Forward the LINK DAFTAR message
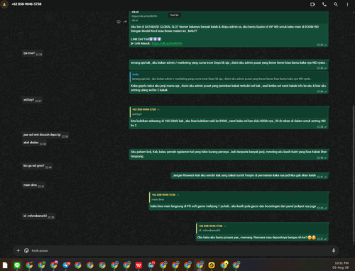The image size is (355, 271). tap(125, 22)
